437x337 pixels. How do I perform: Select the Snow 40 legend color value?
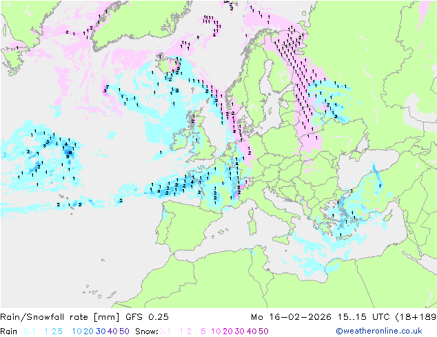click(252, 331)
